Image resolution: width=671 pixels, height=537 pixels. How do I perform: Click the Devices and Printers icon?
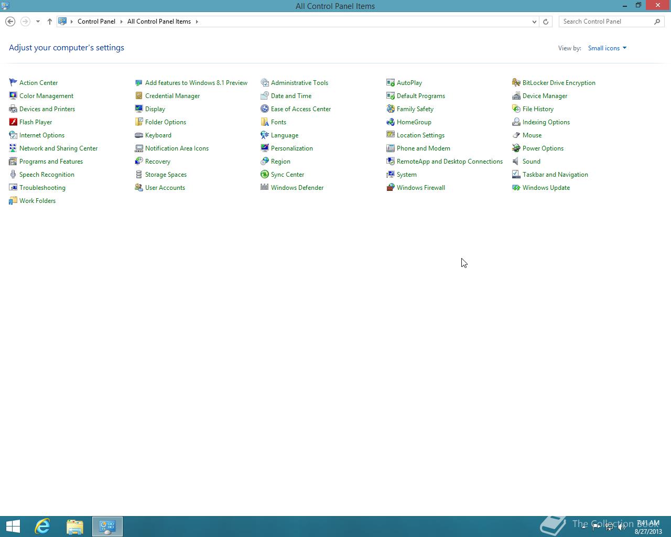click(13, 109)
